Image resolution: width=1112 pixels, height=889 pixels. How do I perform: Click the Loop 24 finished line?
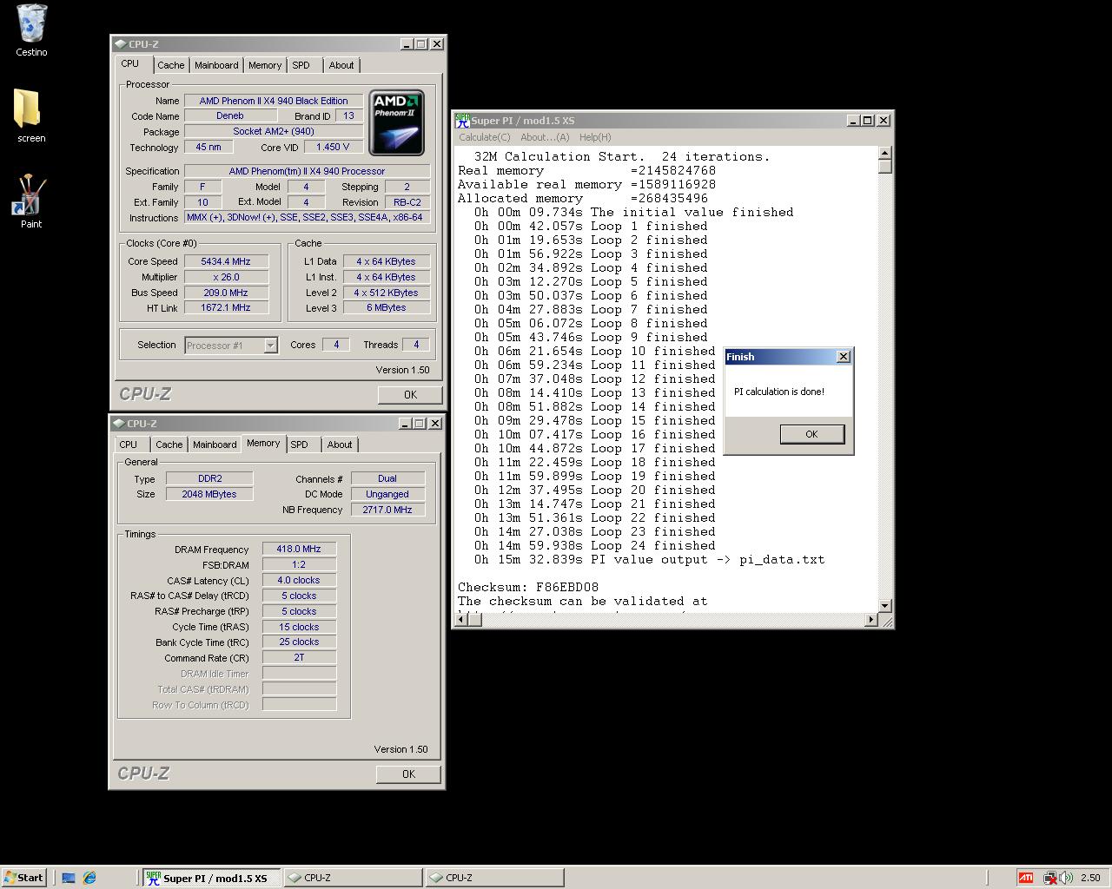tap(595, 546)
